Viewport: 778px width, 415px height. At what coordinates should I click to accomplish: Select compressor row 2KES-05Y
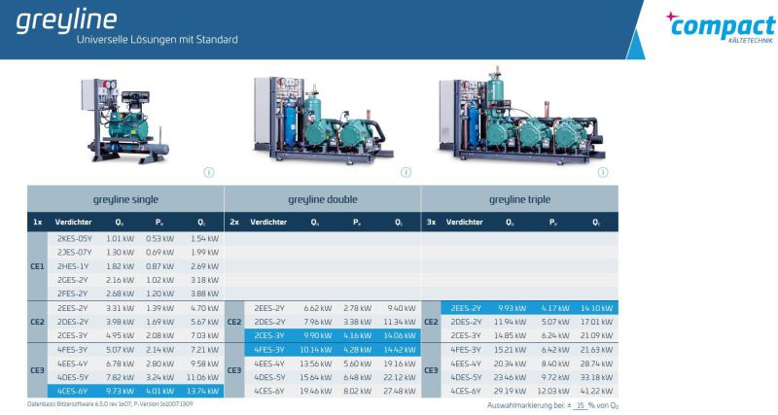(x=135, y=238)
